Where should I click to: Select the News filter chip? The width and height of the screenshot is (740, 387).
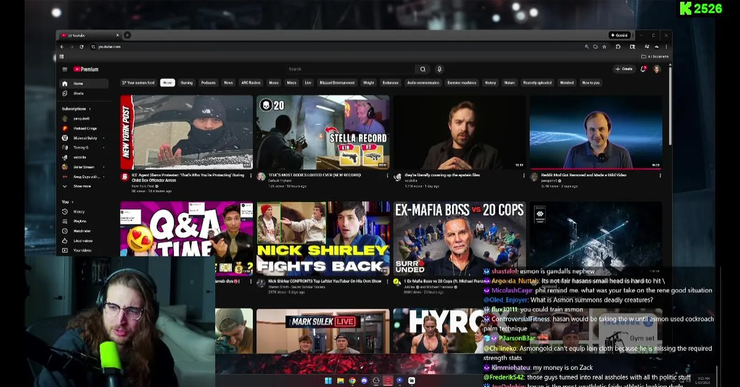[228, 83]
